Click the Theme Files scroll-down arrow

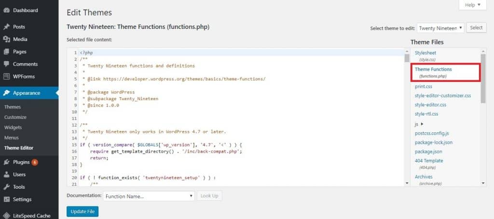tap(483, 183)
